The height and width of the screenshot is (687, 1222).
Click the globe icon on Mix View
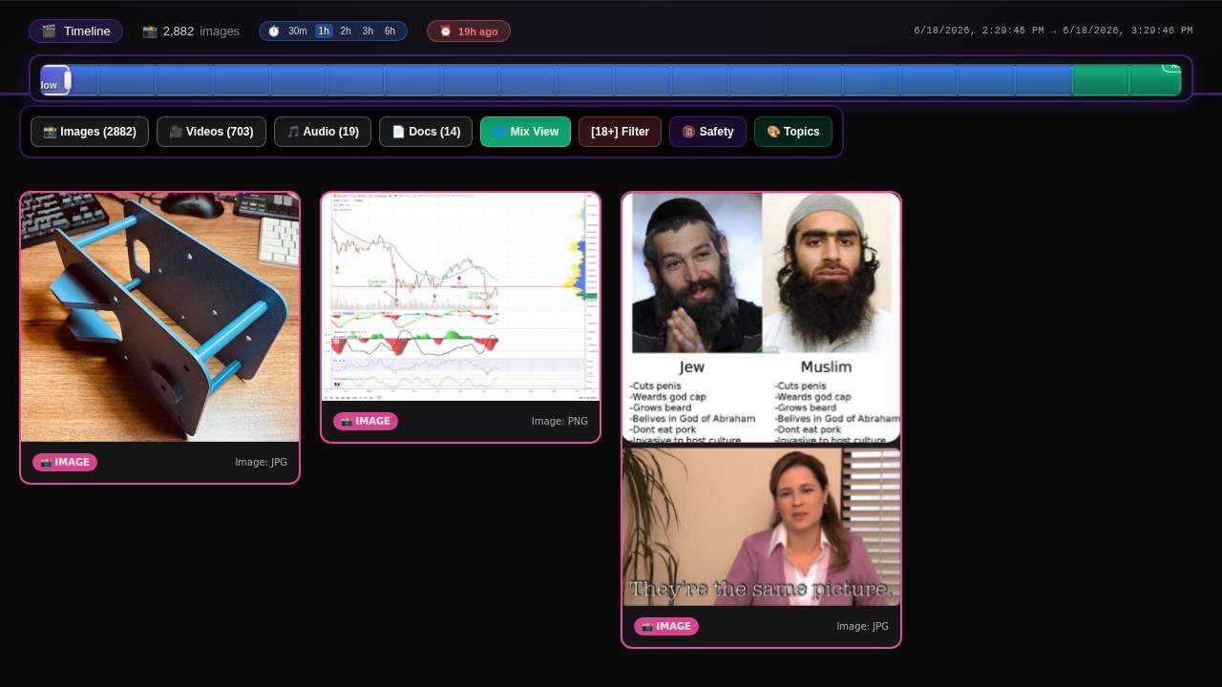499,132
